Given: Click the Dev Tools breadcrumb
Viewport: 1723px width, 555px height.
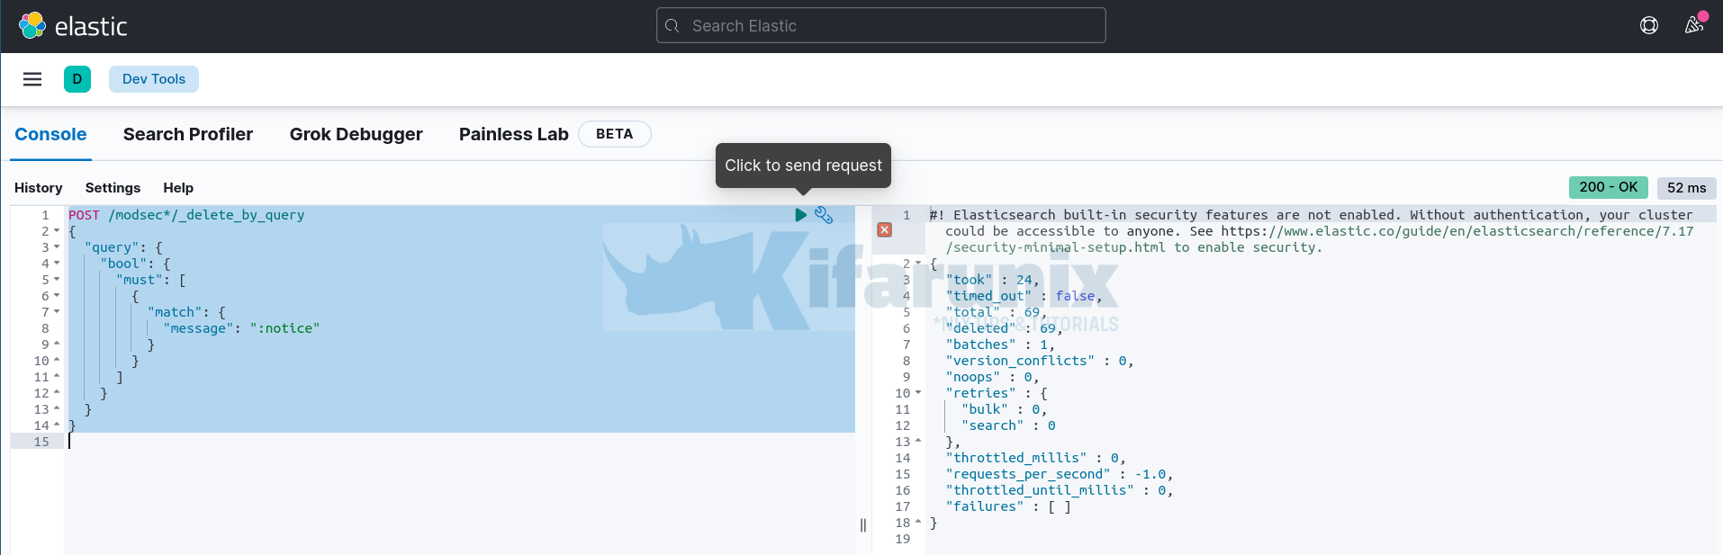Looking at the screenshot, I should point(154,79).
